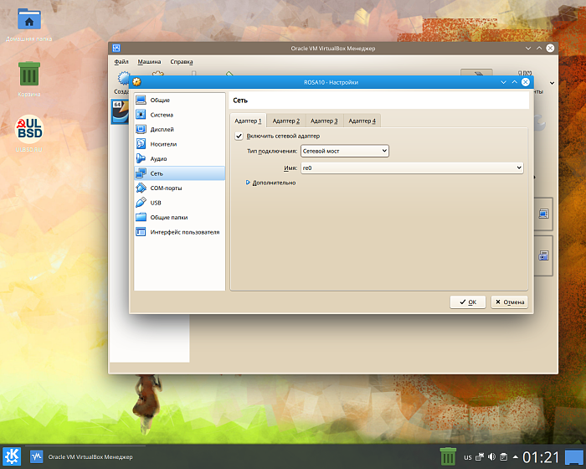586x469 pixels.
Task: Open the trash icon in the taskbar panel
Action: click(x=448, y=456)
